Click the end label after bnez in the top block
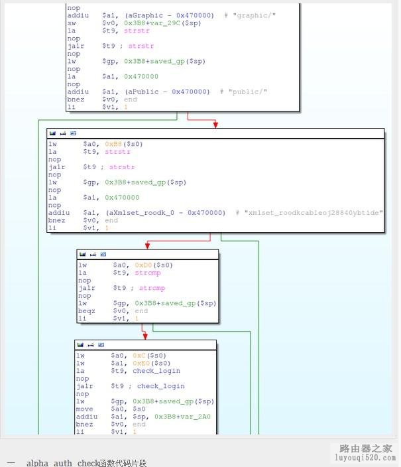 point(131,100)
